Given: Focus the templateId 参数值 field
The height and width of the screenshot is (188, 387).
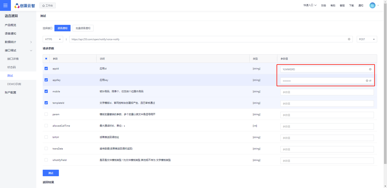Looking at the screenshot, I should [327, 104].
